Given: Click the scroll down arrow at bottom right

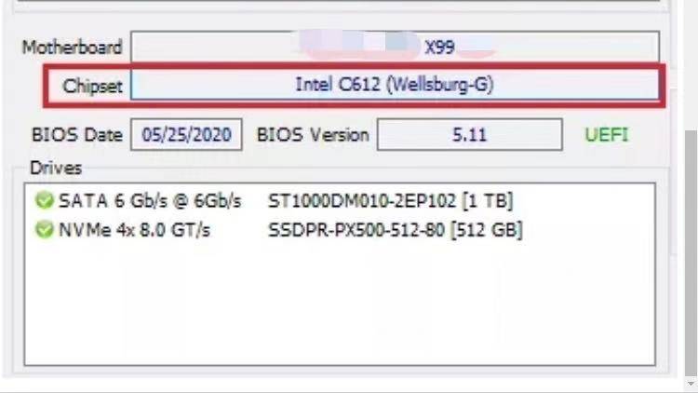Looking at the screenshot, I should coord(690,383).
